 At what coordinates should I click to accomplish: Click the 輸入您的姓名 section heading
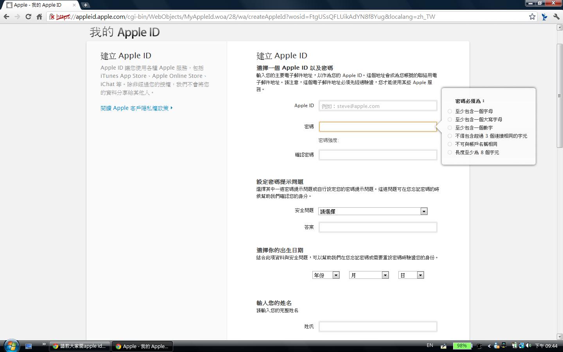pos(274,303)
